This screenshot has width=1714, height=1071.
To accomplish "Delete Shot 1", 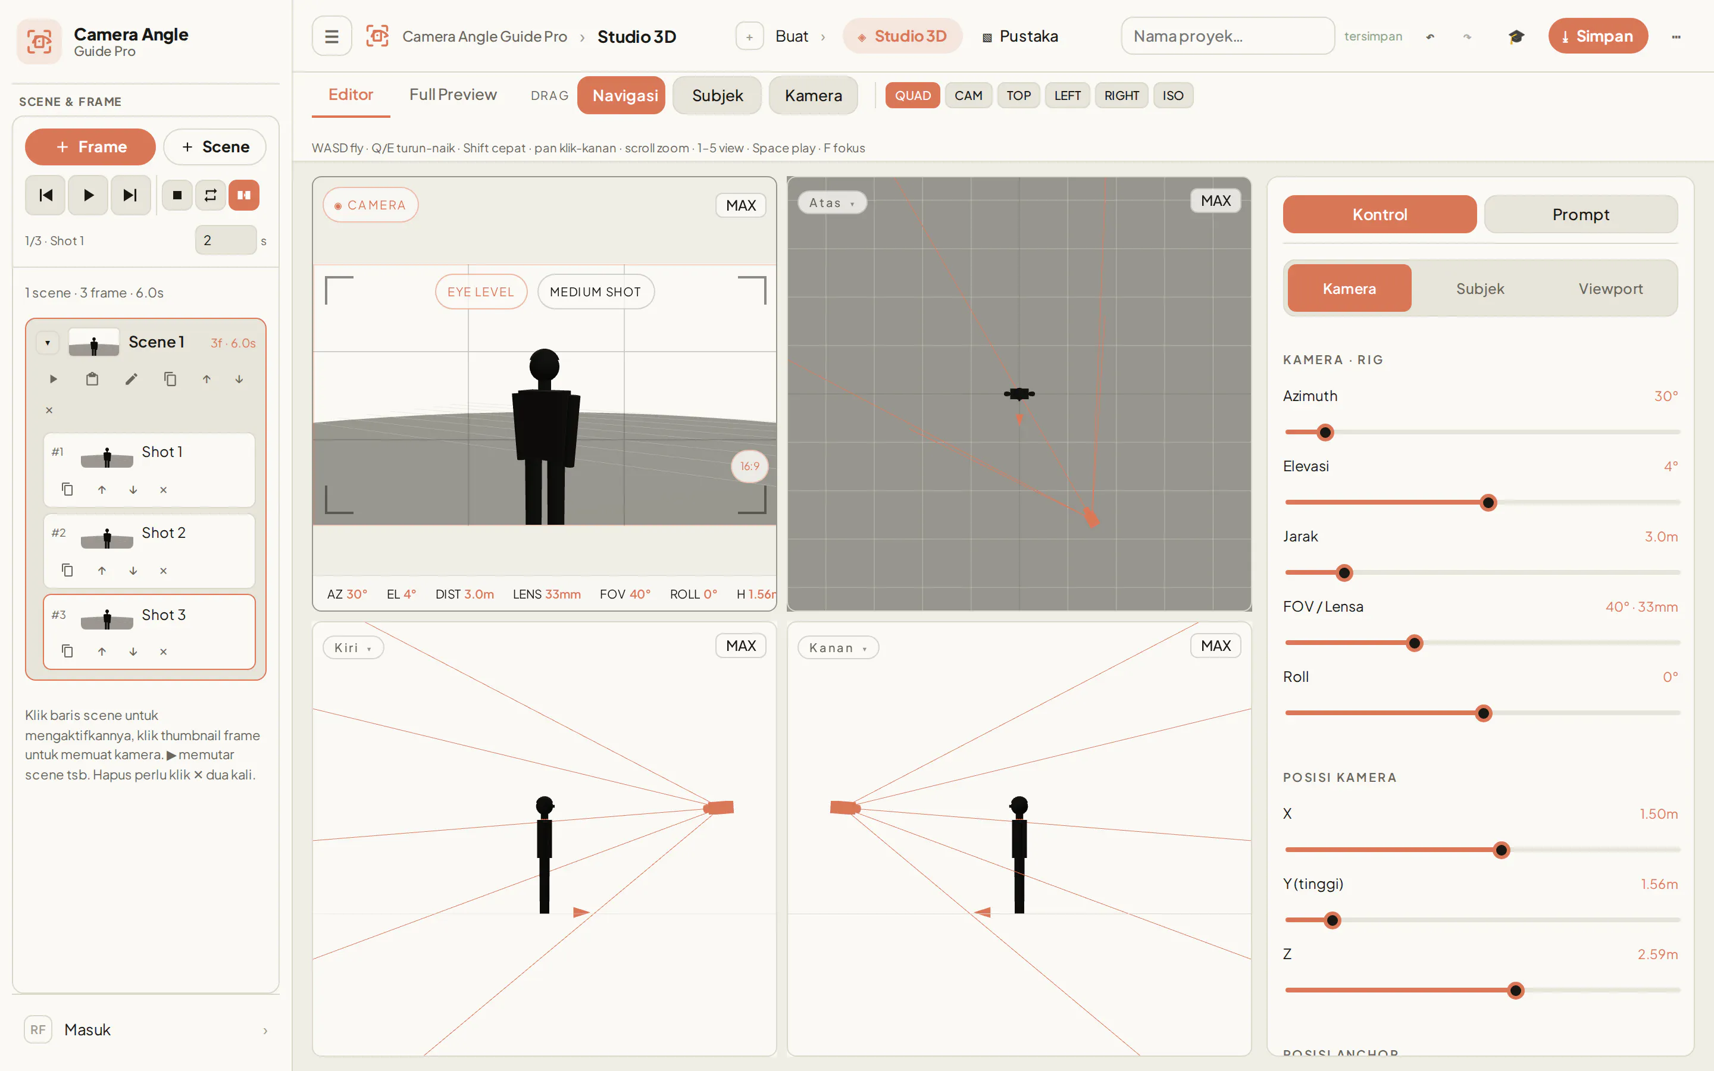I will [x=164, y=490].
